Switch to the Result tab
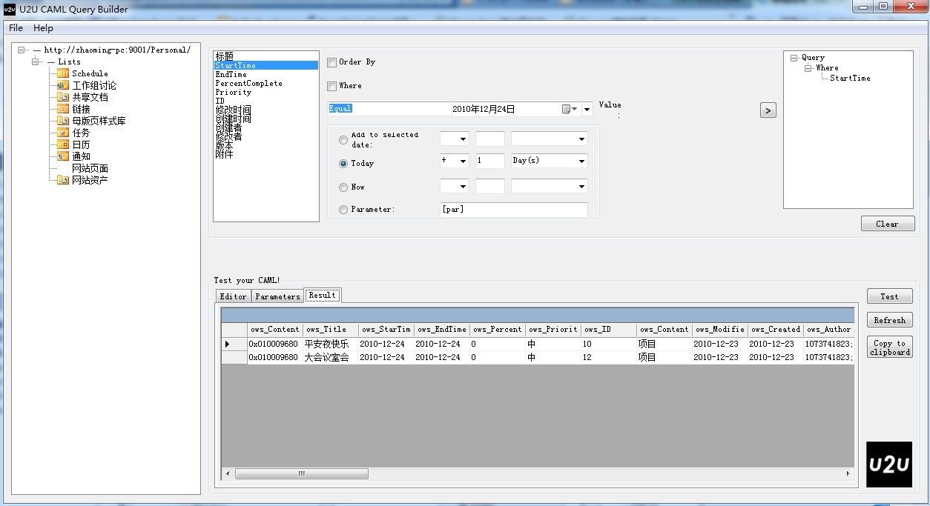This screenshot has width=930, height=506. tap(323, 295)
